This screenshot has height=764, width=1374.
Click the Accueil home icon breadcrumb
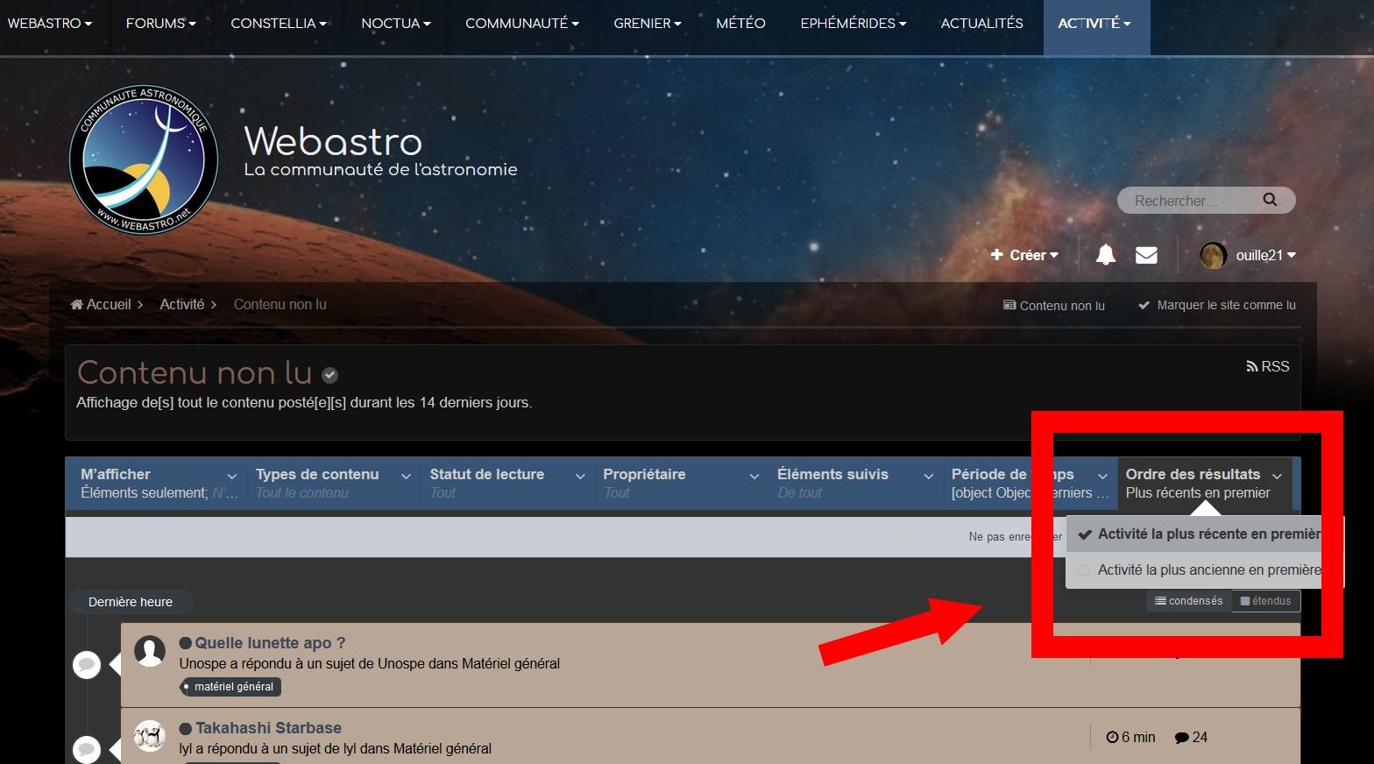[x=77, y=304]
